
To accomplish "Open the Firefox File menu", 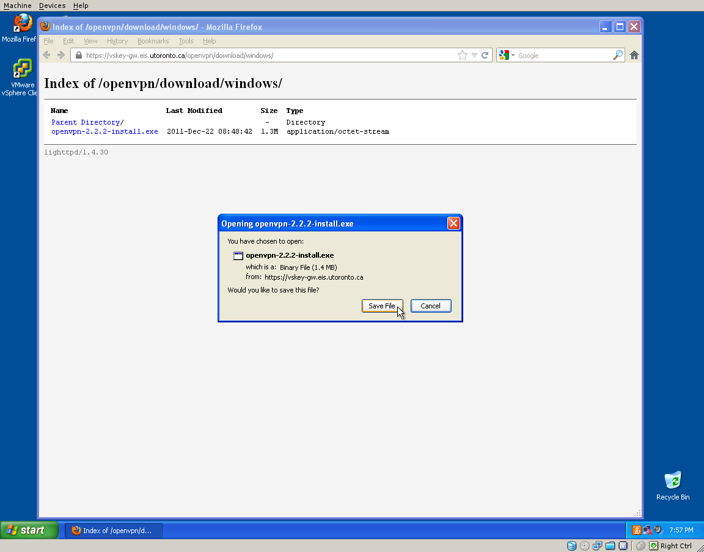I will [x=48, y=41].
